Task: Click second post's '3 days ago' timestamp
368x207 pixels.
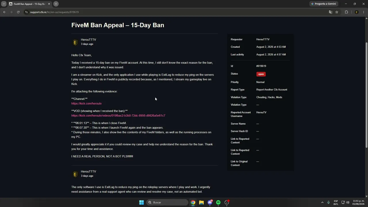Action: [87, 176]
